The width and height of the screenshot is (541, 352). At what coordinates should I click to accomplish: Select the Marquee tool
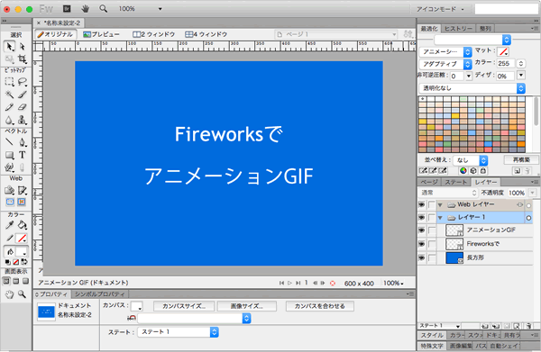(9, 82)
